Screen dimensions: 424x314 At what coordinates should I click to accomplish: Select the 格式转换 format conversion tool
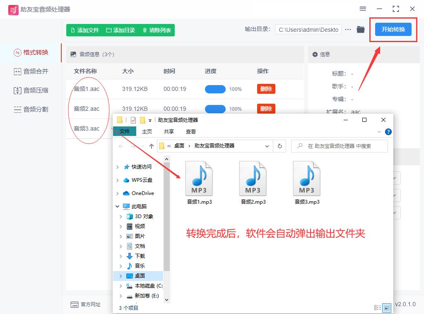(x=31, y=53)
